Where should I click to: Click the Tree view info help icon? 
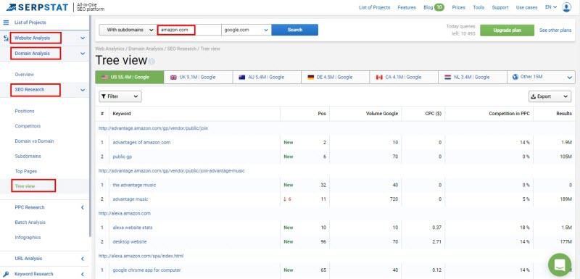coord(152,62)
